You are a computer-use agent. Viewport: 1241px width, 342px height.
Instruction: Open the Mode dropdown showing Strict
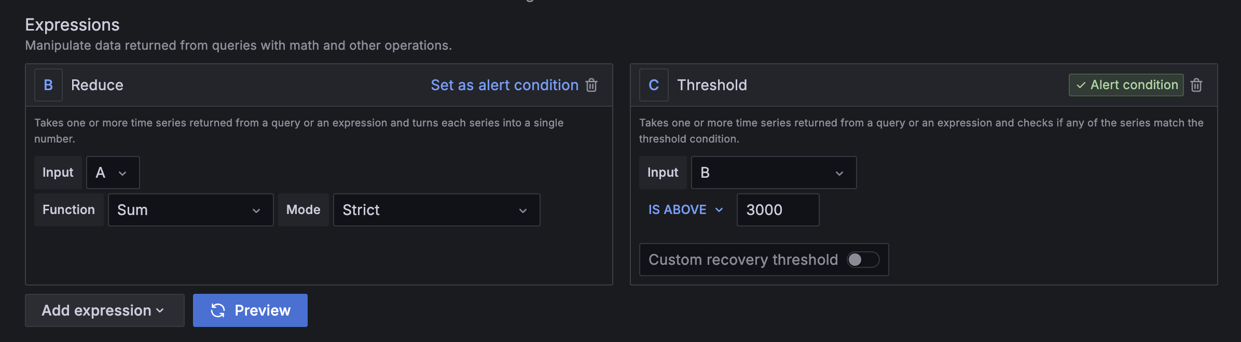436,210
